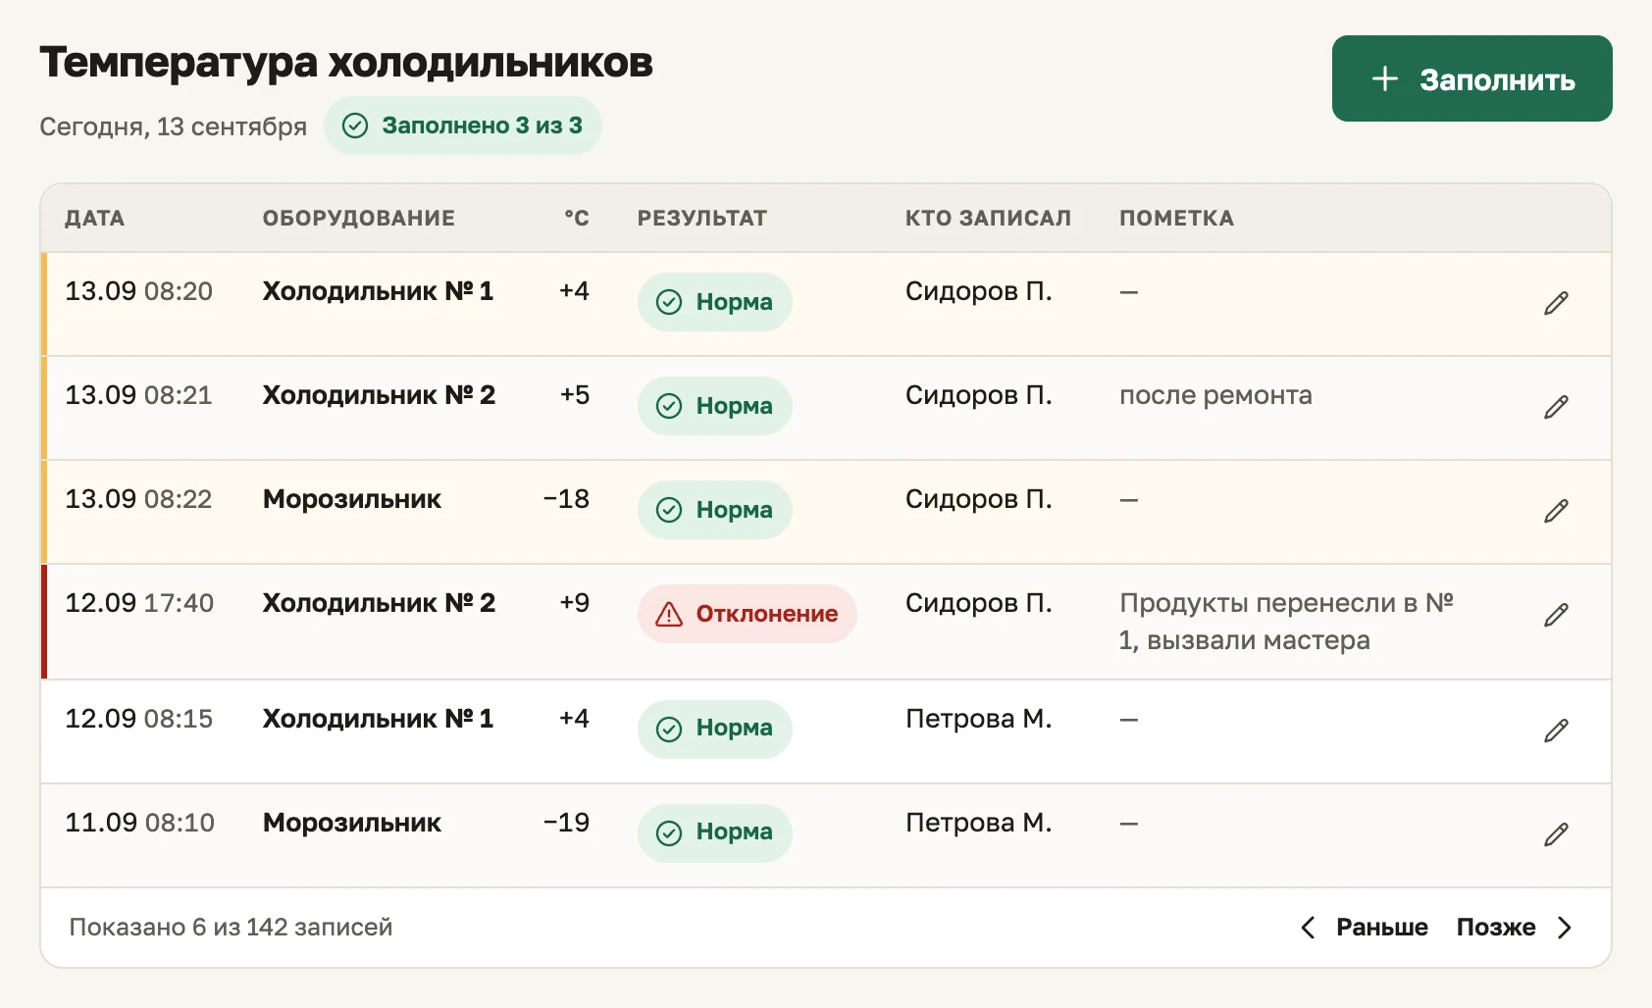Click Холодильник № 1 in the 12.09 08:15 row
The height and width of the screenshot is (1008, 1652).
point(378,719)
